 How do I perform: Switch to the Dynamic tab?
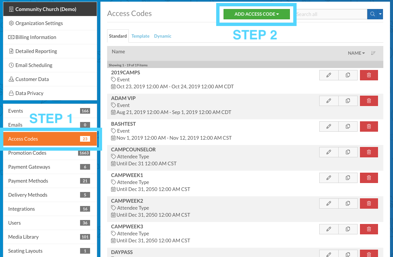pyautogui.click(x=162, y=36)
